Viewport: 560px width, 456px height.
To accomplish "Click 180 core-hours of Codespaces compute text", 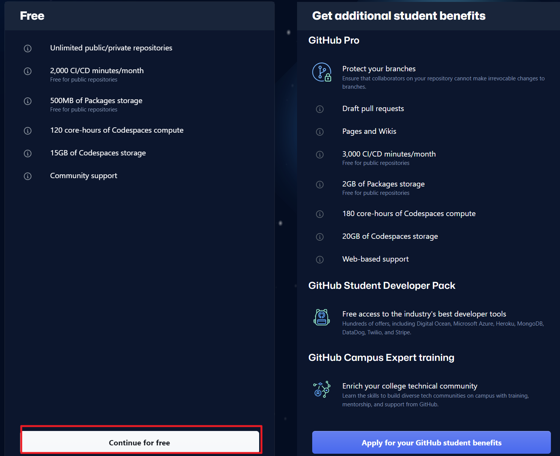I will 409,213.
